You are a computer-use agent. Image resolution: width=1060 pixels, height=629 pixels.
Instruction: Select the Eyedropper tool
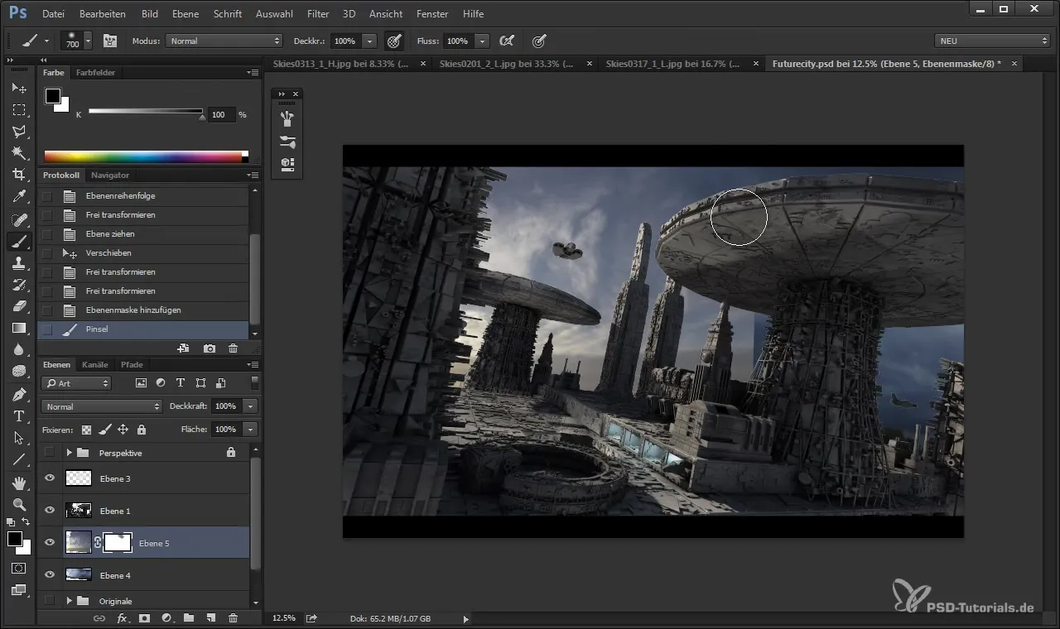[19, 197]
